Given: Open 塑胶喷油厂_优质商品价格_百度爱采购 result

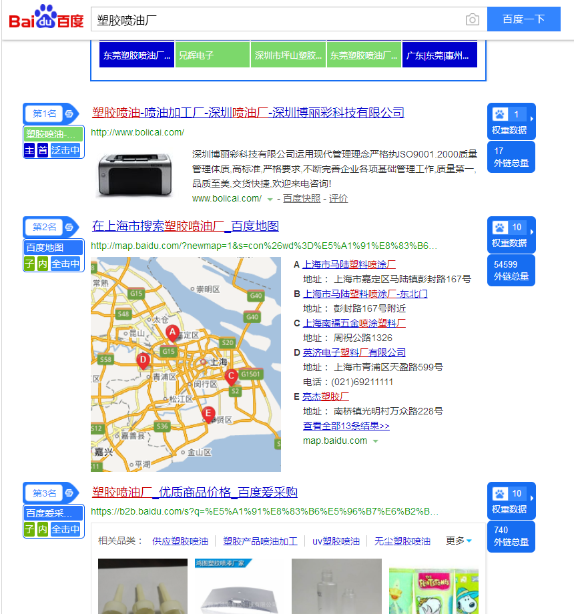Looking at the screenshot, I should (195, 493).
